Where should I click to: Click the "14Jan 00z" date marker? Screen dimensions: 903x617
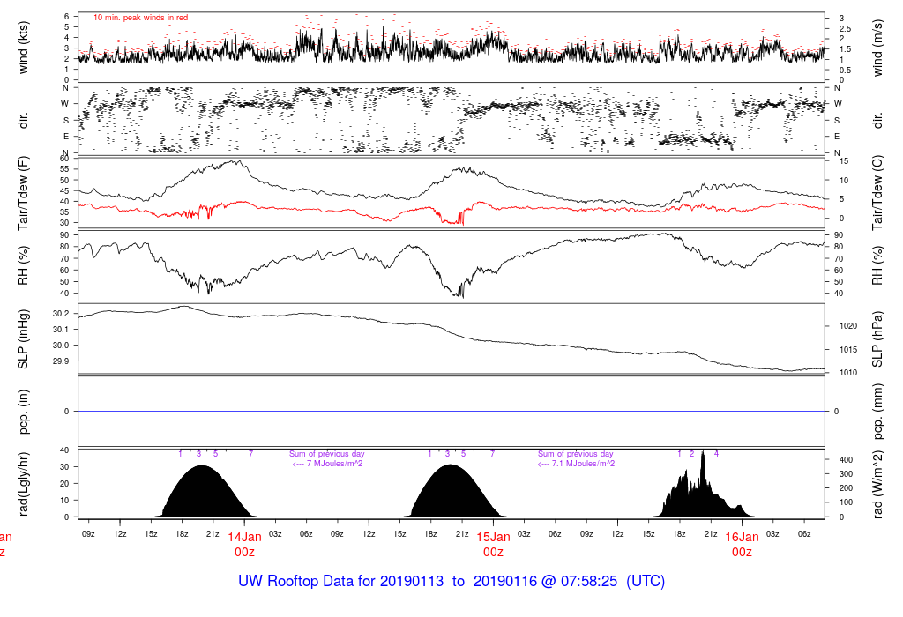point(245,545)
